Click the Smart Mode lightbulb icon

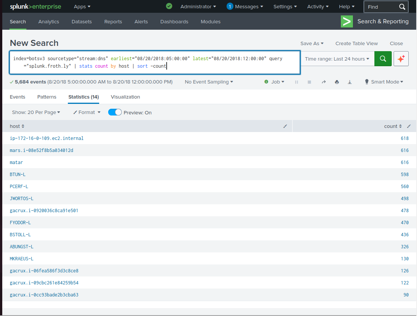[367, 82]
